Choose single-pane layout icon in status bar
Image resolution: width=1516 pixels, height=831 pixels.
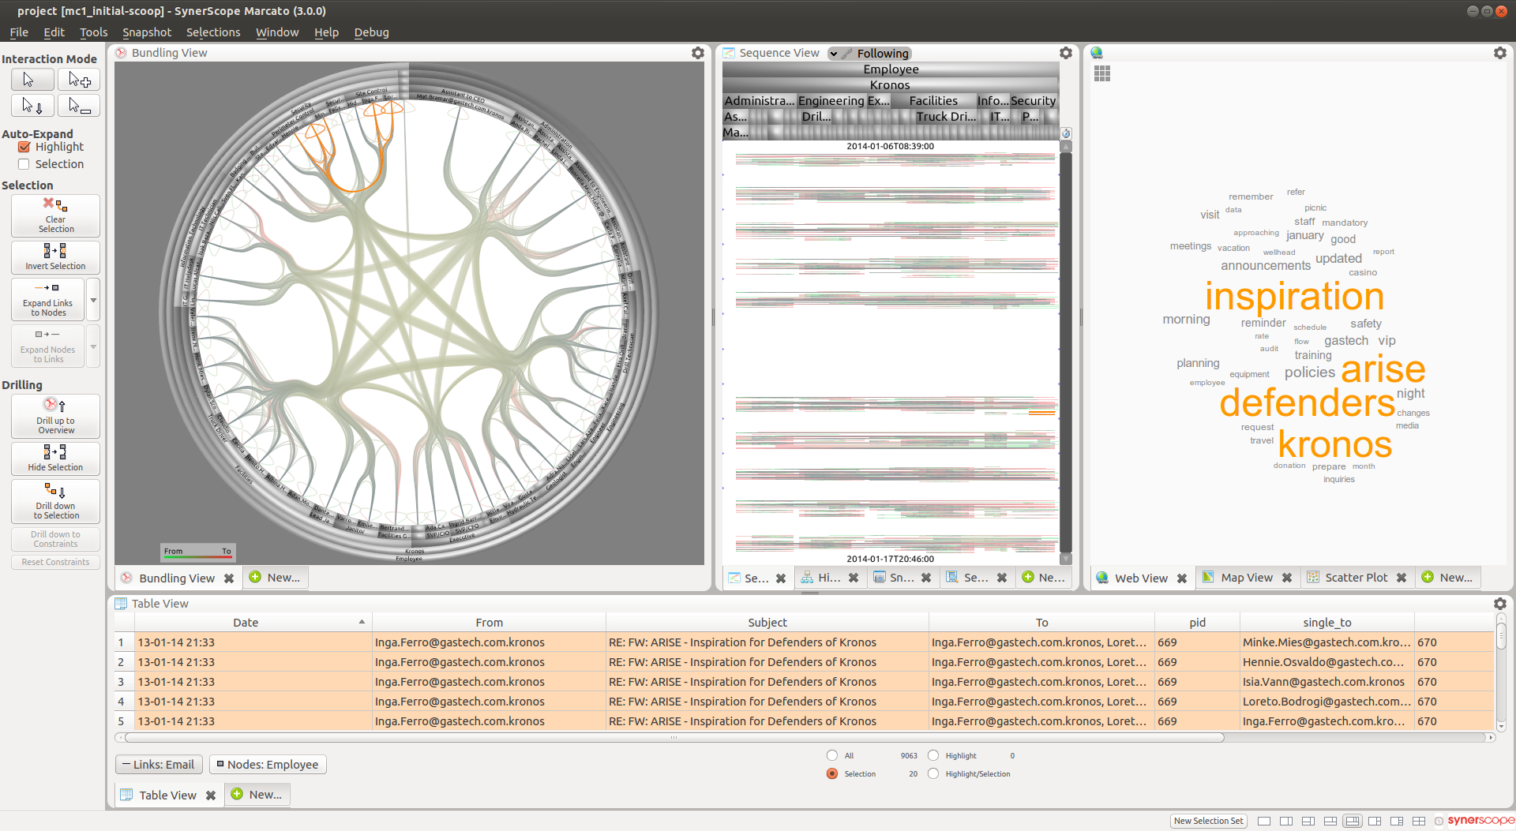click(1264, 822)
